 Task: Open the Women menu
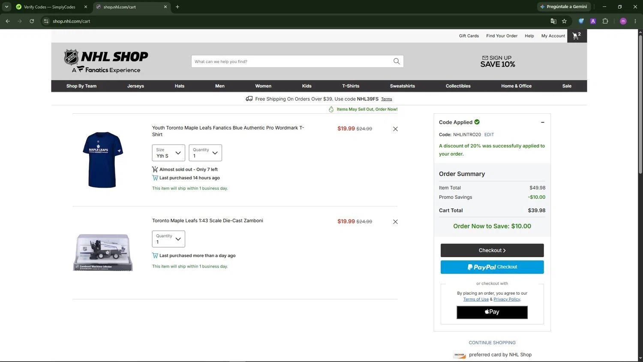click(x=263, y=86)
